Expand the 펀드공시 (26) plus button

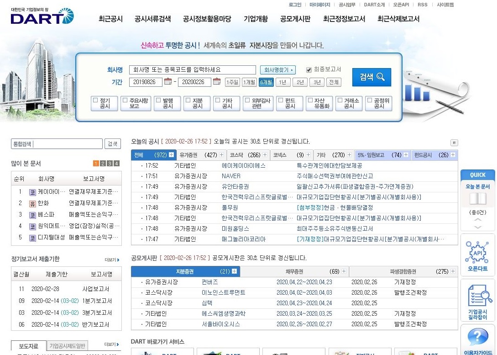pyautogui.click(x=453, y=155)
